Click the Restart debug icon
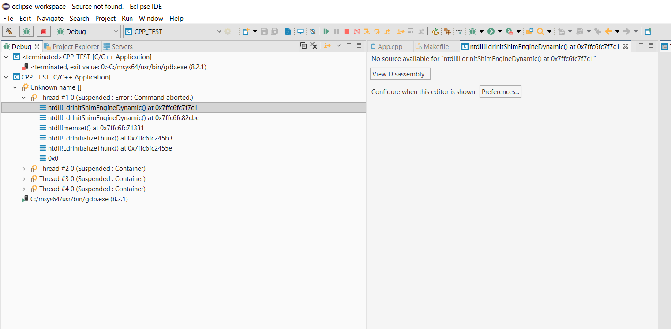This screenshot has width=671, height=329. click(x=435, y=31)
